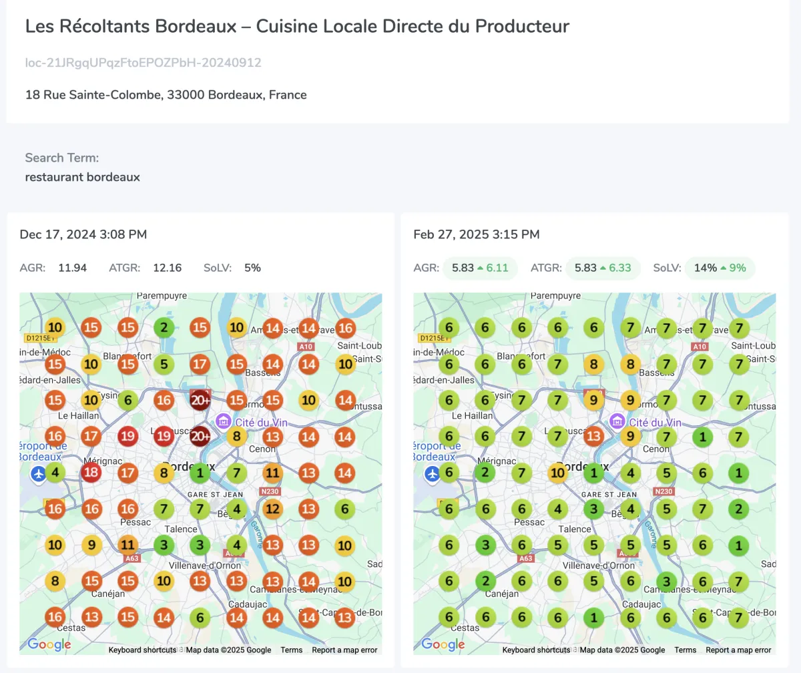Image resolution: width=801 pixels, height=673 pixels.
Task: Click Report a map error, Feb 27 map
Action: [x=738, y=650]
